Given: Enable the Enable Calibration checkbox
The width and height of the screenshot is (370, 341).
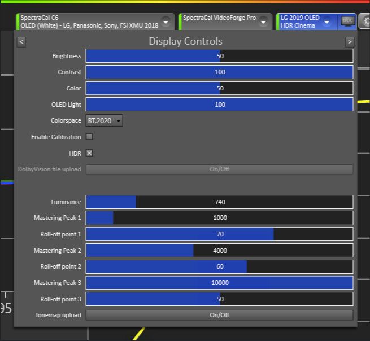Looking at the screenshot, I should point(89,137).
